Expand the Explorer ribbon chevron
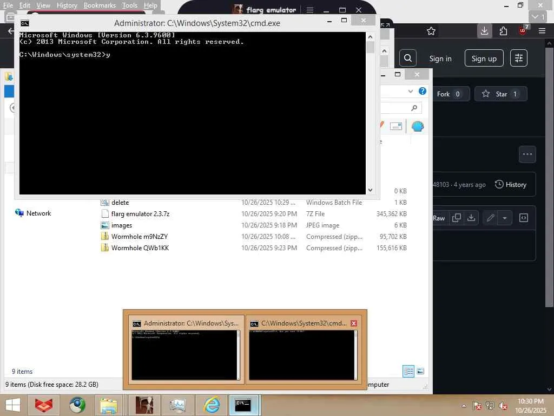The height and width of the screenshot is (416, 554). (x=411, y=91)
